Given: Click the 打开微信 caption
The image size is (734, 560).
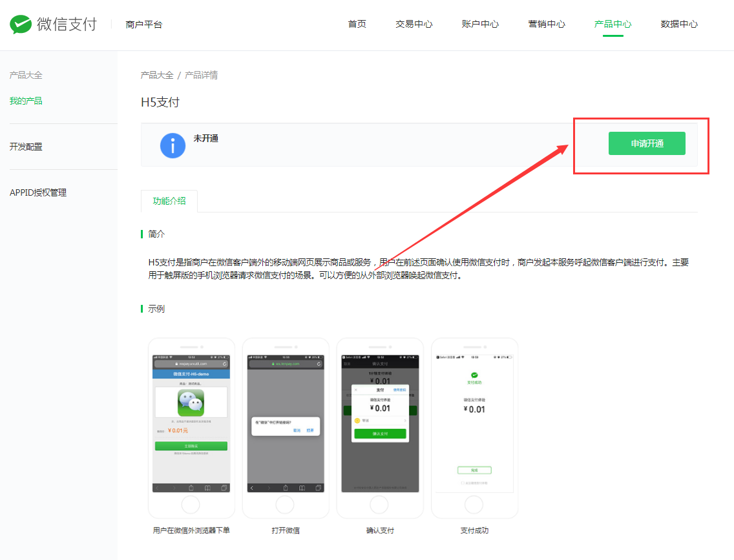Looking at the screenshot, I should pyautogui.click(x=286, y=530).
